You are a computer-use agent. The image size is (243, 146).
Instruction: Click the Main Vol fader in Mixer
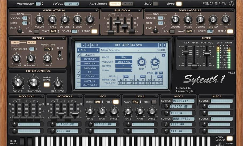tap(207, 54)
